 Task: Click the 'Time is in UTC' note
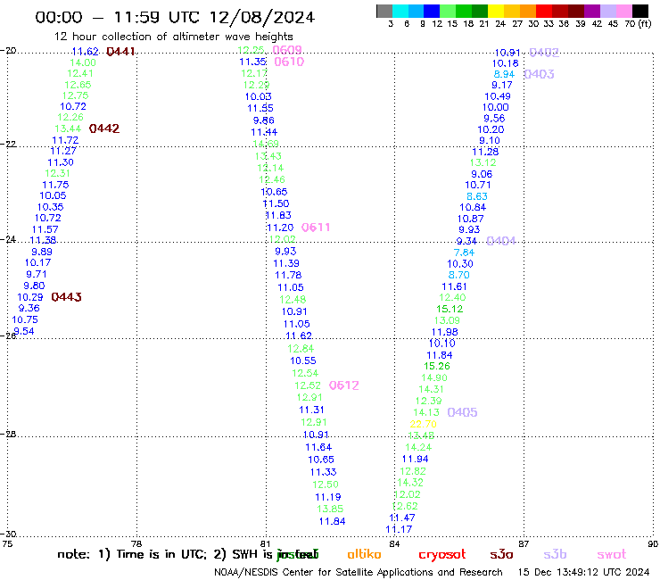pos(161,554)
